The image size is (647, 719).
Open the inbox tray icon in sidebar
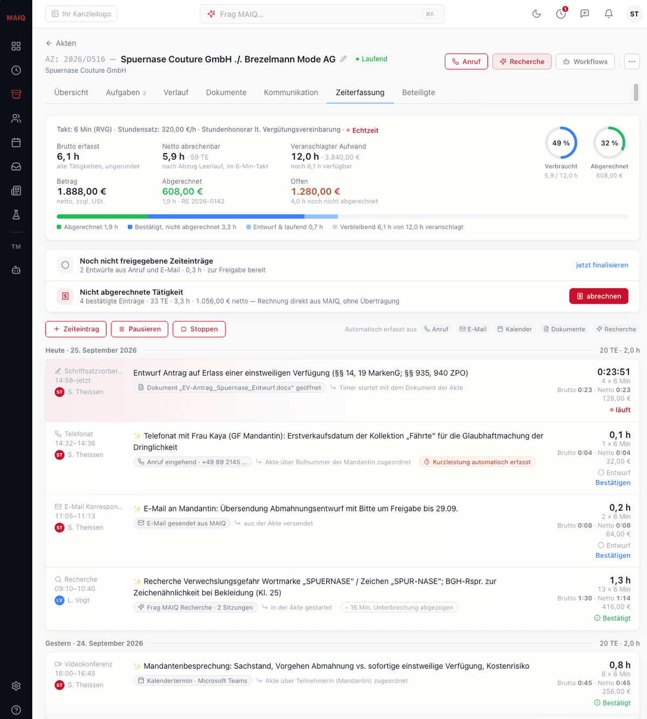tap(16, 167)
